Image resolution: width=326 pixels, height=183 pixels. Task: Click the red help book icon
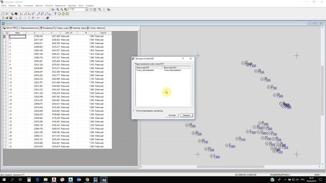[x=47, y=18]
